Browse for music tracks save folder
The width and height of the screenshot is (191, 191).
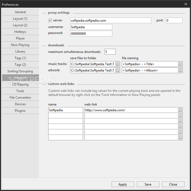pos(117,64)
